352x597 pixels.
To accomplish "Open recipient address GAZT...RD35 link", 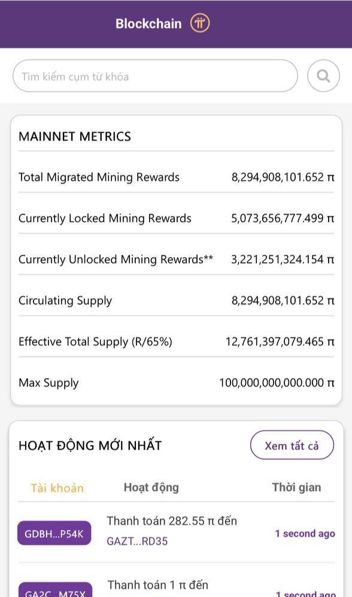I will pos(137,541).
